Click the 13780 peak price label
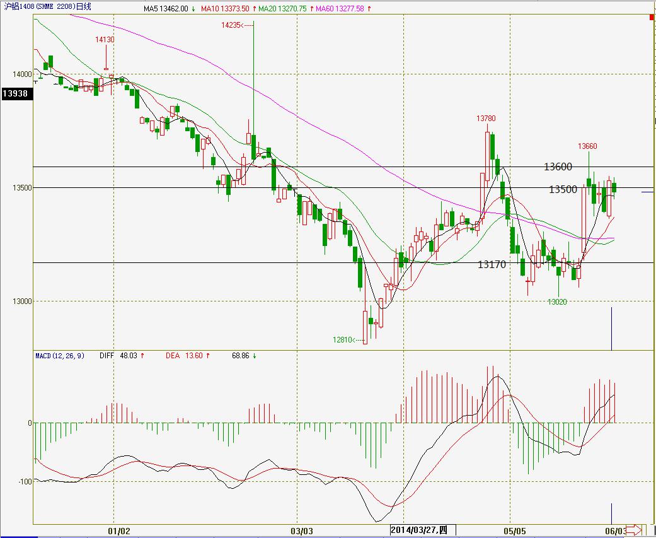Viewport: 656px width, 538px height. coord(486,119)
